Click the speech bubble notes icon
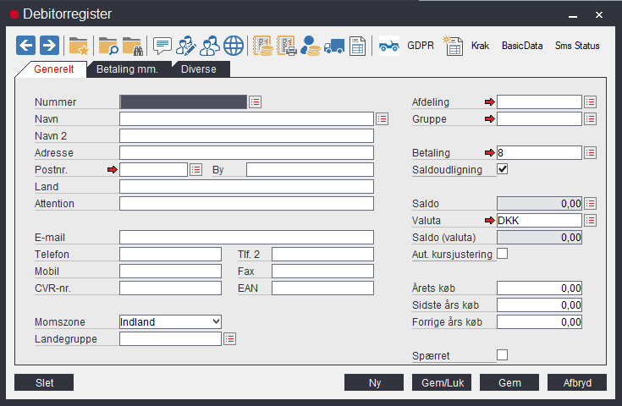Image resolution: width=622 pixels, height=406 pixels. (x=162, y=46)
